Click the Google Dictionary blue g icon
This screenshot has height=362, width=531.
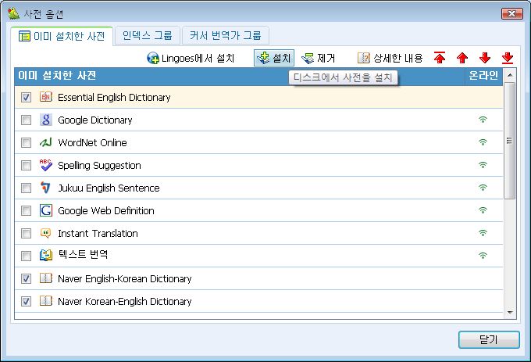pos(46,120)
